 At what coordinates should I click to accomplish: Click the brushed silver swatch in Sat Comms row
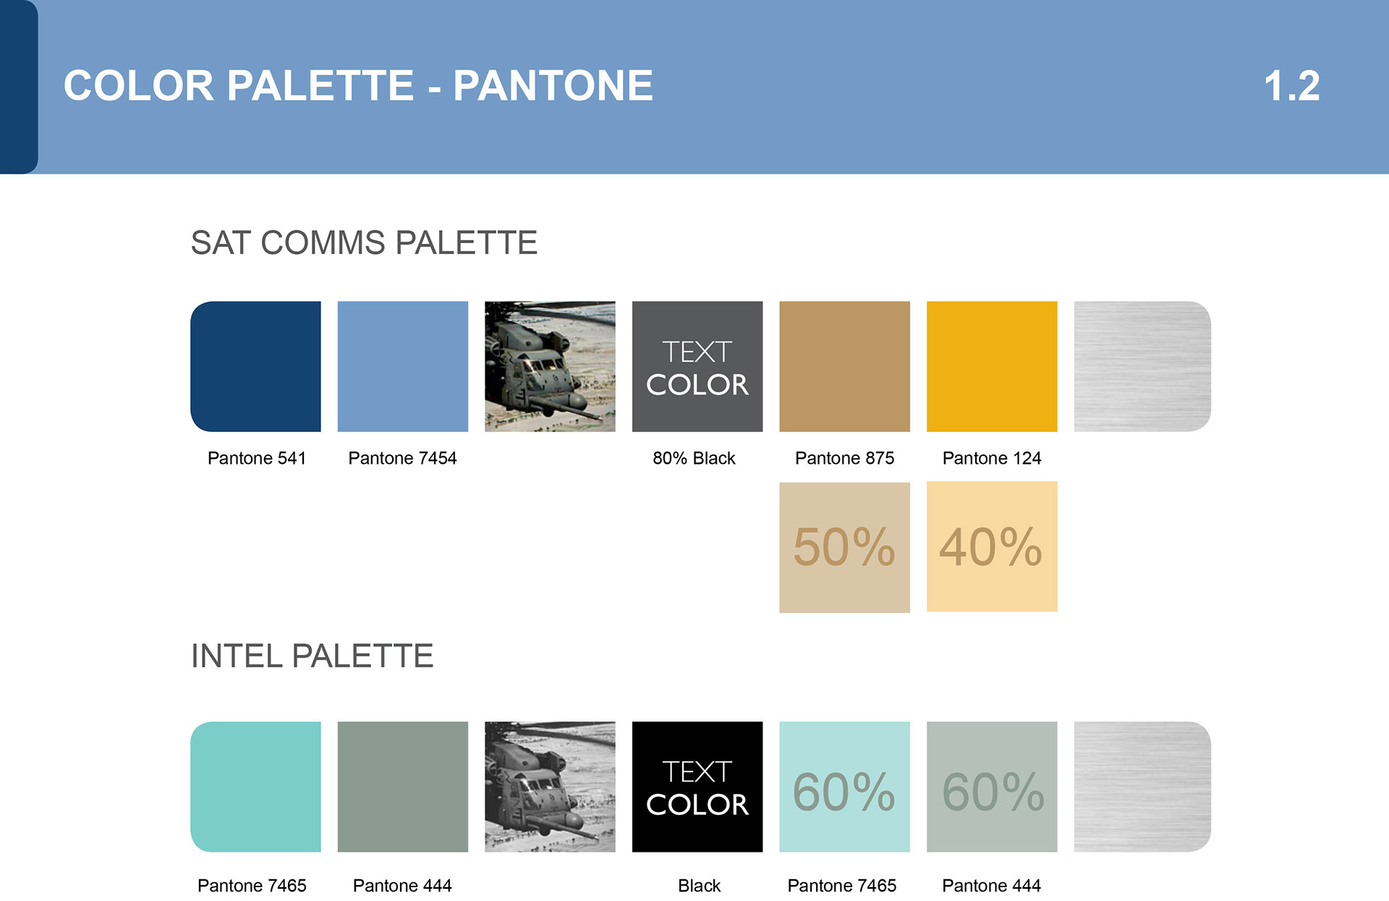[x=1142, y=366]
